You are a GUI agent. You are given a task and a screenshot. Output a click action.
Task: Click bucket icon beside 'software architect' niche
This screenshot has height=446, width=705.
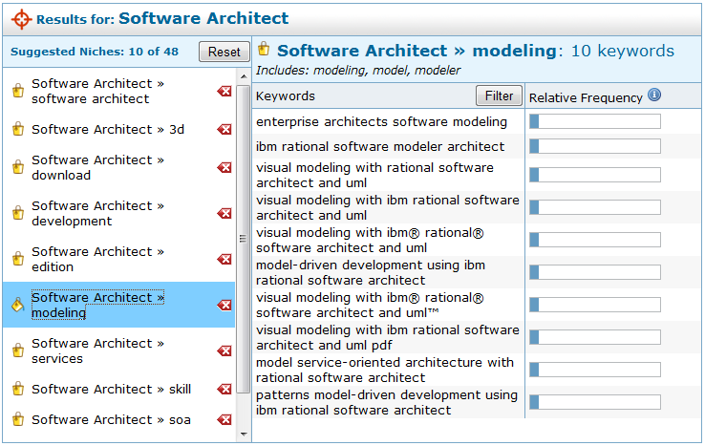(x=18, y=91)
